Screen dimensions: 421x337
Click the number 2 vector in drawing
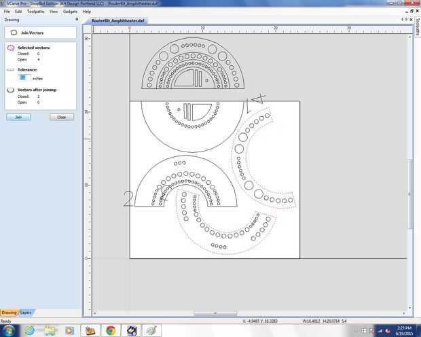coord(128,199)
